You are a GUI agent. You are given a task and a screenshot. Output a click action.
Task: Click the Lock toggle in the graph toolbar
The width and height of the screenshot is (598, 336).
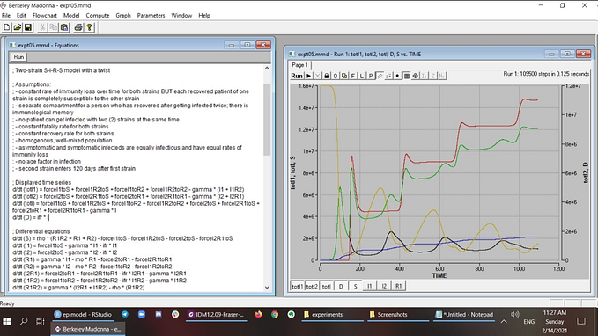(327, 76)
